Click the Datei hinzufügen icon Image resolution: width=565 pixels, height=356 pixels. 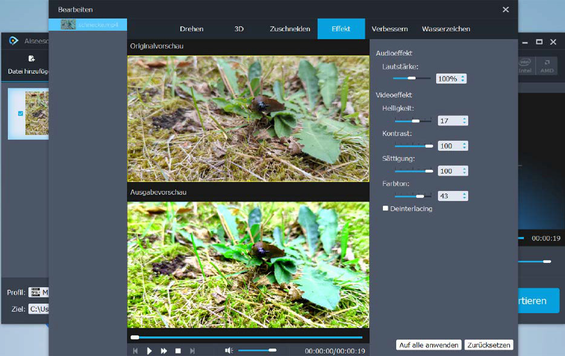[31, 59]
